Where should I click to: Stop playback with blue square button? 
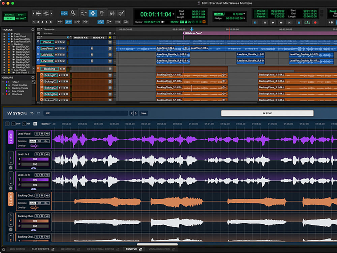click(299, 22)
